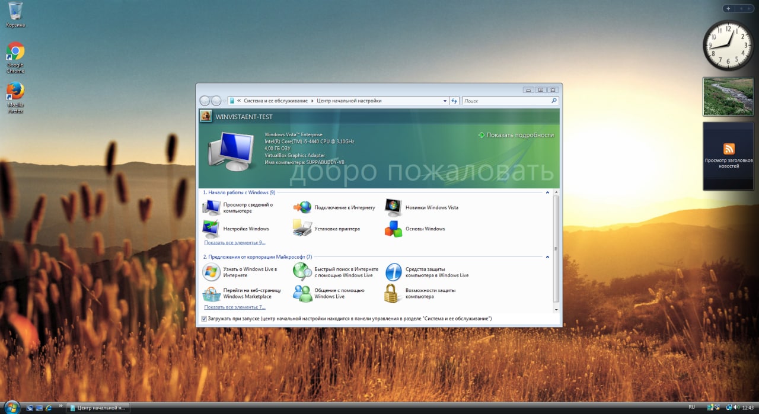Viewport: 759px width, 414px height.
Task: Collapse the 'Начало работы с Windows' section
Action: point(547,192)
